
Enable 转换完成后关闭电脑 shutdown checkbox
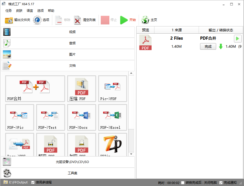coord(183,182)
